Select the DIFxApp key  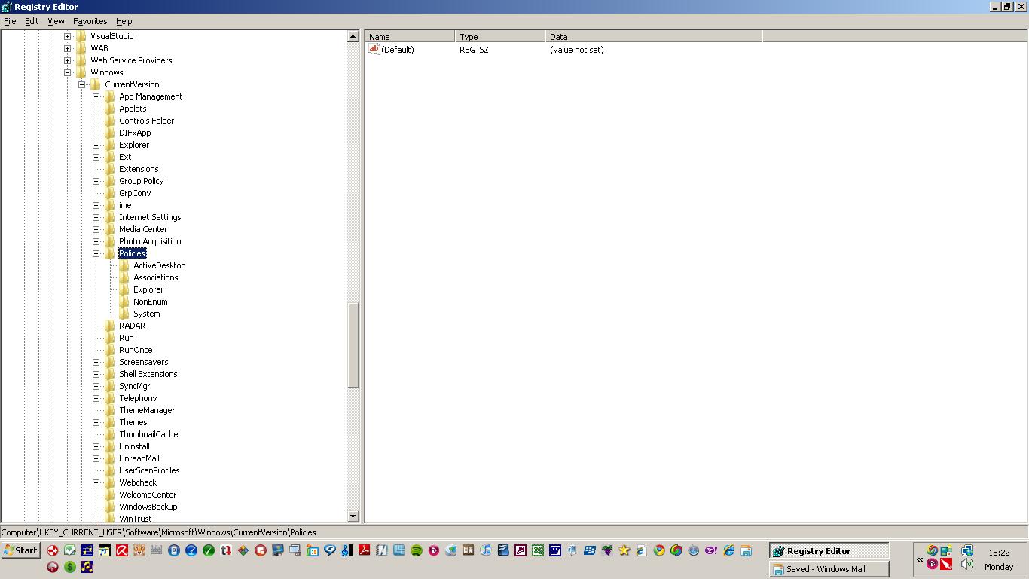135,133
